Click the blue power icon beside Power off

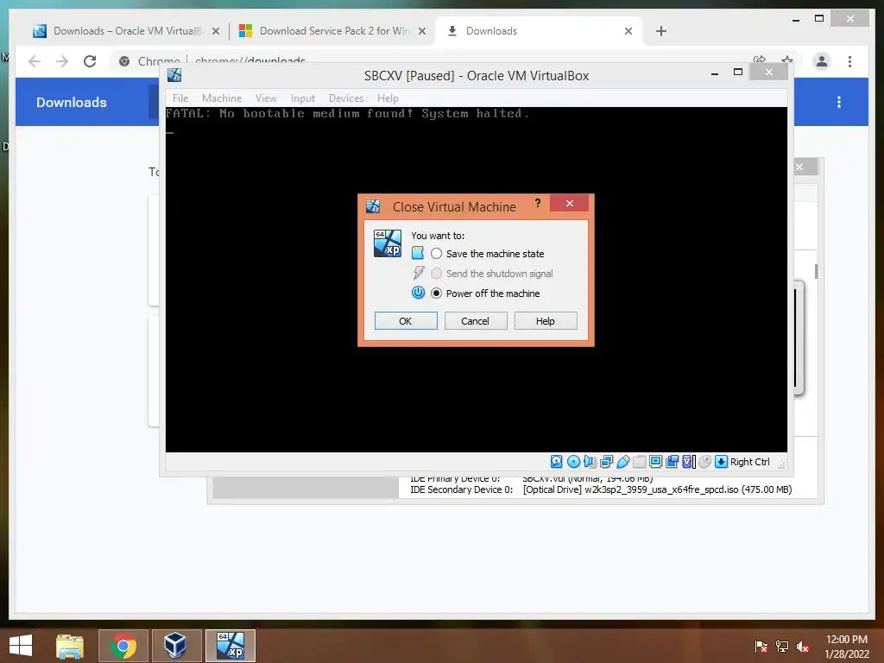418,293
